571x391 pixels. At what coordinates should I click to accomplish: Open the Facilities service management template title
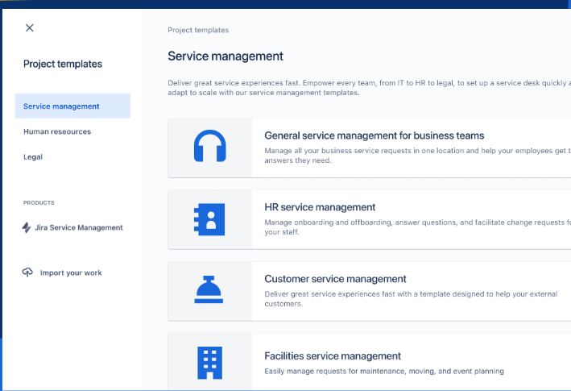pyautogui.click(x=332, y=356)
